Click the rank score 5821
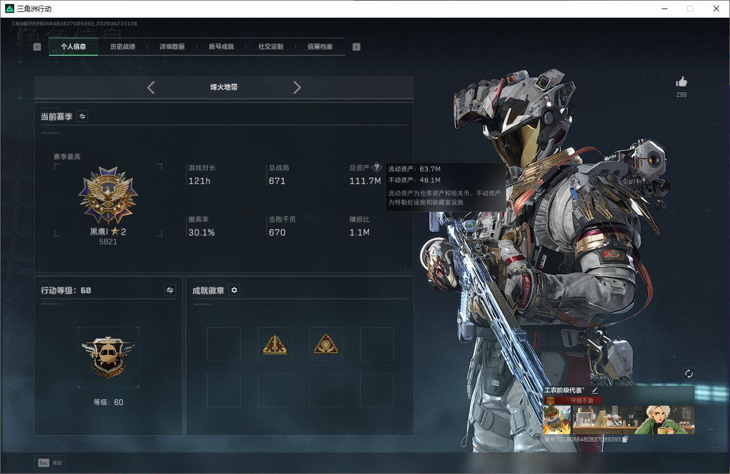 [108, 242]
